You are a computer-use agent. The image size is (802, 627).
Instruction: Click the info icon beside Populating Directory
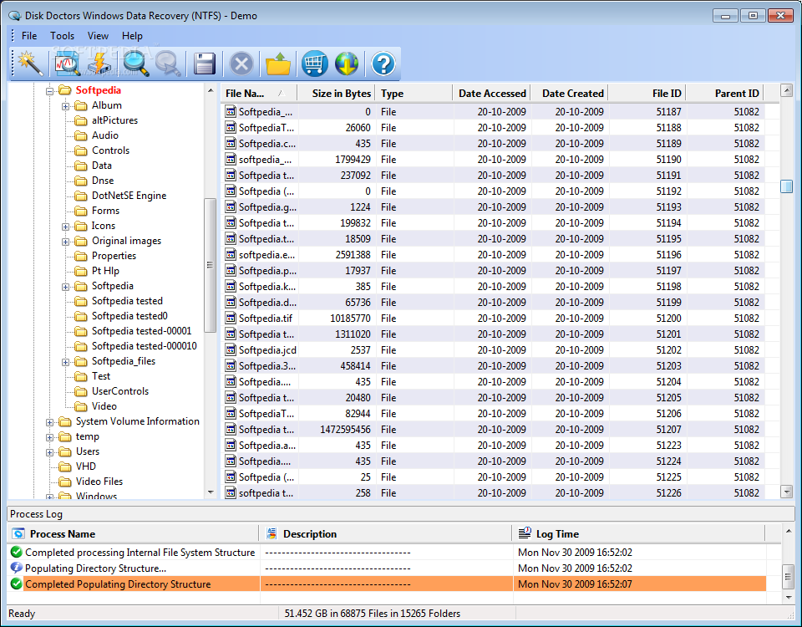pos(17,568)
